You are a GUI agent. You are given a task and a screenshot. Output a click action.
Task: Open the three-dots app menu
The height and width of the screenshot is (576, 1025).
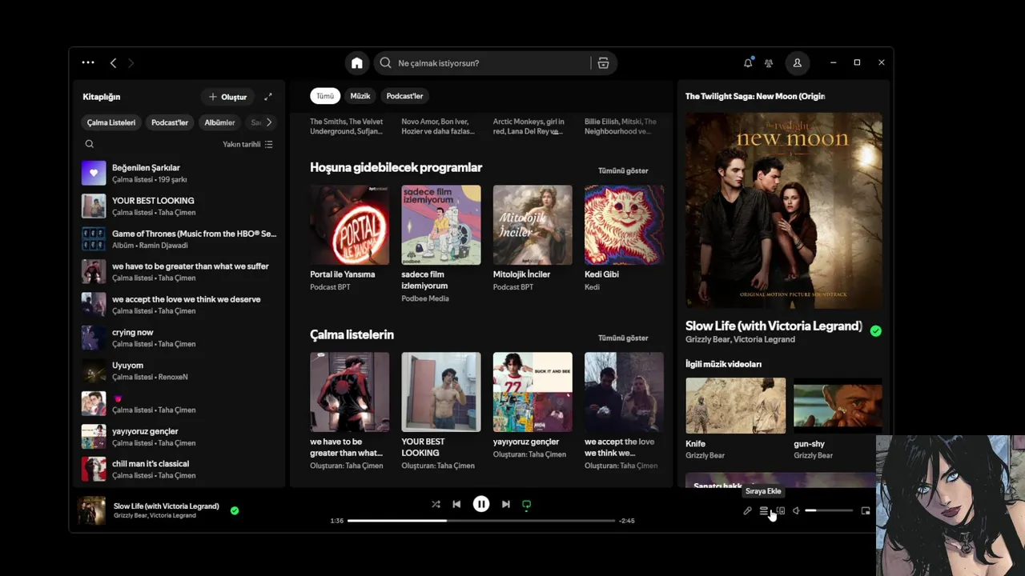[88, 62]
